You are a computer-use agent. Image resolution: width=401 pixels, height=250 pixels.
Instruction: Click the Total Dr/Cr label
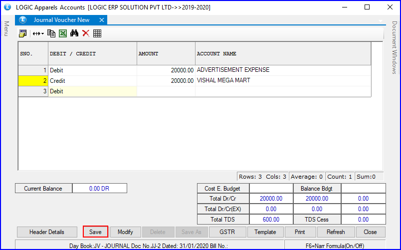(x=223, y=199)
